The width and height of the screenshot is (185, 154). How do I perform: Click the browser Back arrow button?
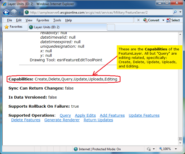(6, 13)
